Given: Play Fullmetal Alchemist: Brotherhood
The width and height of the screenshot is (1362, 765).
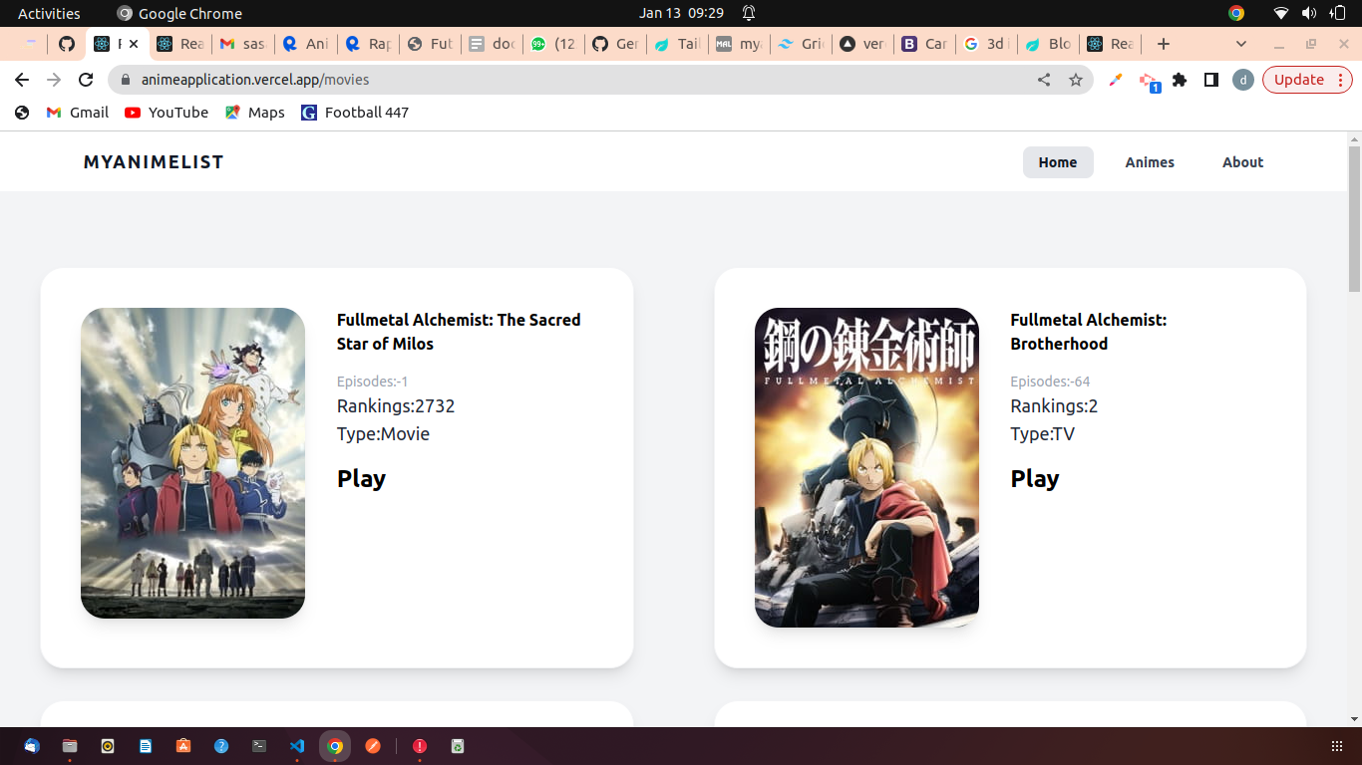Looking at the screenshot, I should 1034,478.
